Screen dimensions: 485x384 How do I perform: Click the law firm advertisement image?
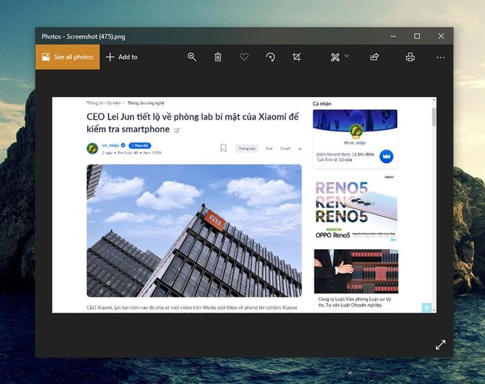356,271
